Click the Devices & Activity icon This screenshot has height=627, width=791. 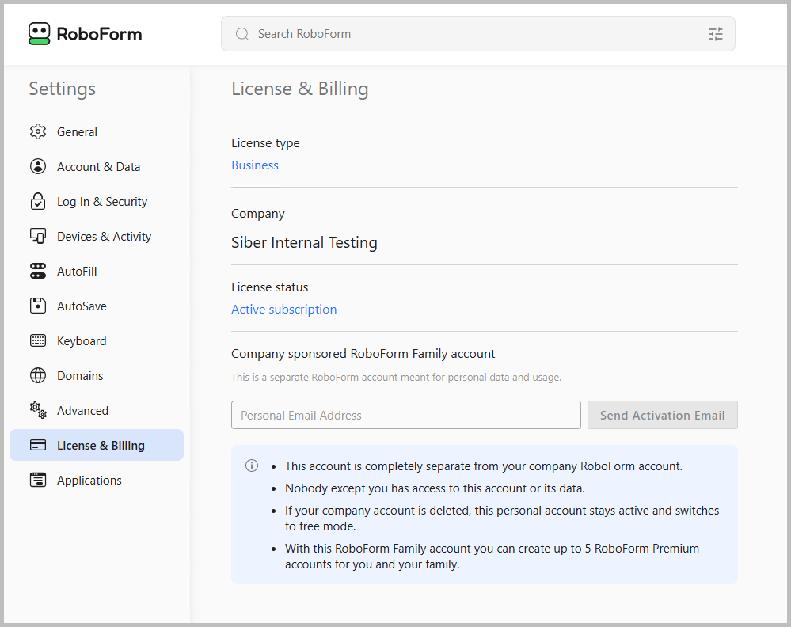pyautogui.click(x=38, y=237)
